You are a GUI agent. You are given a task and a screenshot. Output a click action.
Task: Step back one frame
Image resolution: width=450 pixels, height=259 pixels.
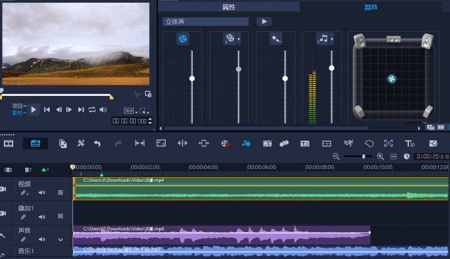tap(58, 110)
